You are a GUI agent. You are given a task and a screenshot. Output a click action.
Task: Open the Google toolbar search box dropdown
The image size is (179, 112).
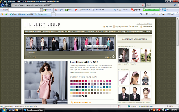[41, 10]
